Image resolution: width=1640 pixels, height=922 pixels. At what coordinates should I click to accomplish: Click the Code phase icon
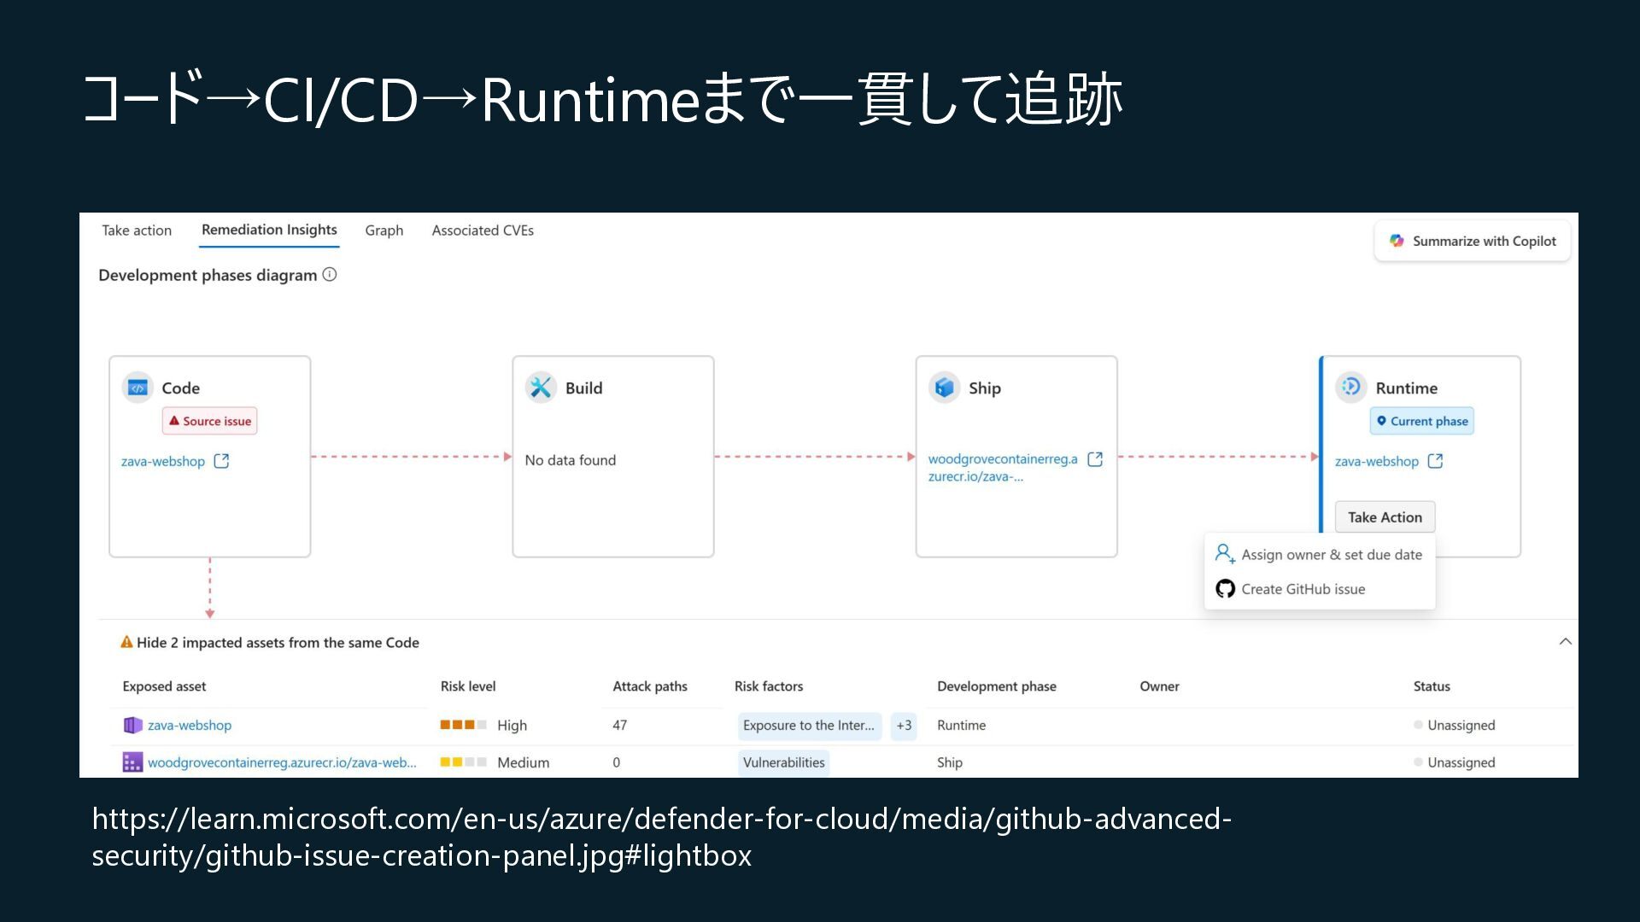point(138,388)
